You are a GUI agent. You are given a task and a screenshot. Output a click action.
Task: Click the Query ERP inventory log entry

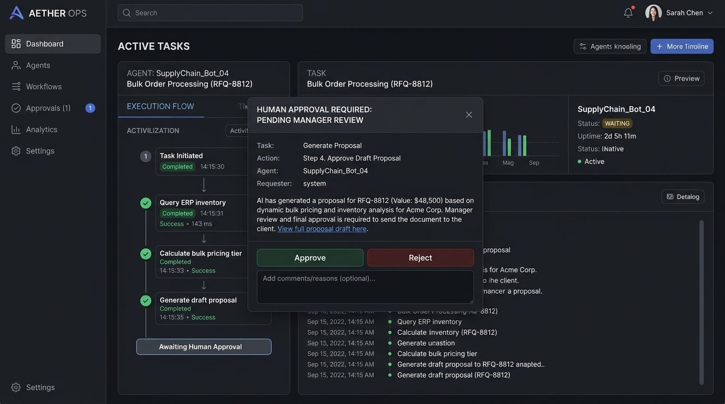[x=429, y=321]
